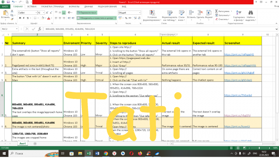The width and height of the screenshot is (279, 159).
Task: Click the Insert cells (Вставить) icon
Action: 191,13
